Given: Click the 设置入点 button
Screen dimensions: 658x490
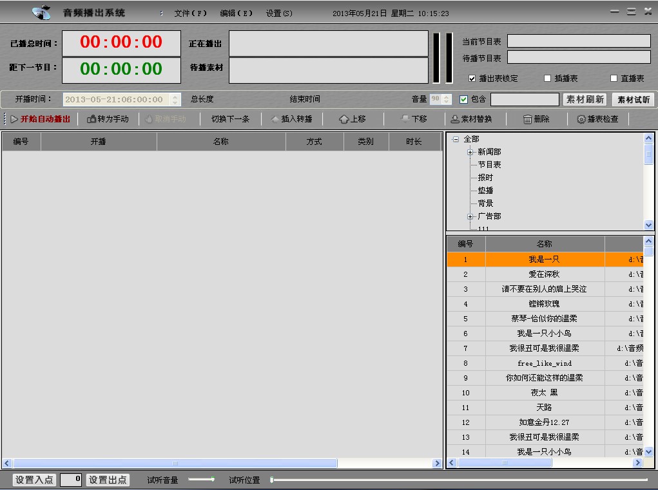Looking at the screenshot, I should pos(35,480).
